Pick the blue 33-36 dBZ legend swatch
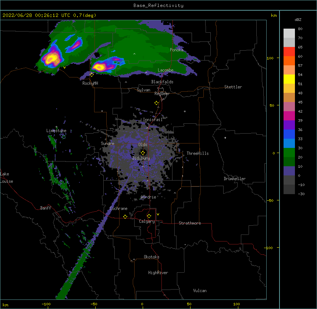Image resolution: width=317 pixels, height=309 pixels. point(289,134)
